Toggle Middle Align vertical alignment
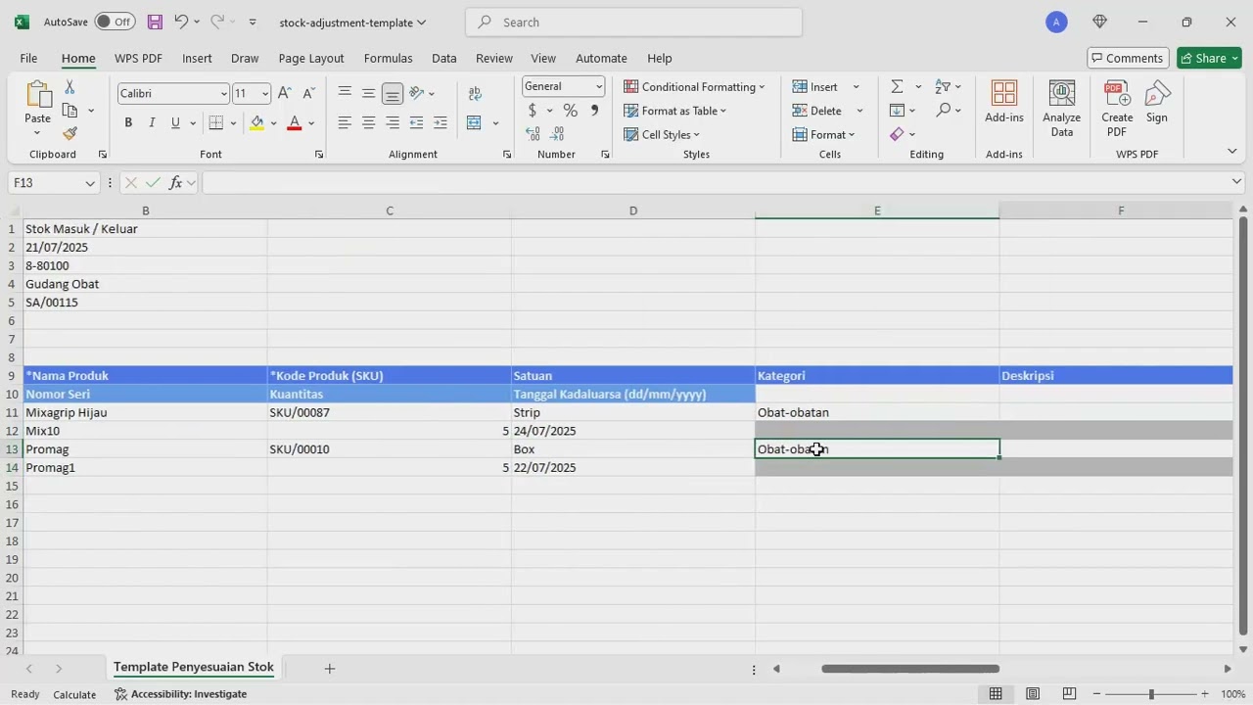The width and height of the screenshot is (1253, 705). [368, 93]
